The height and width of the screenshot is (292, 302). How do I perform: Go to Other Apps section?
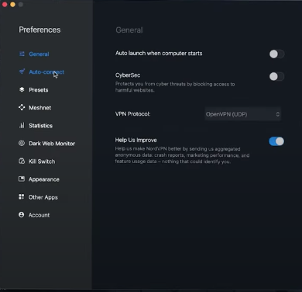click(43, 197)
